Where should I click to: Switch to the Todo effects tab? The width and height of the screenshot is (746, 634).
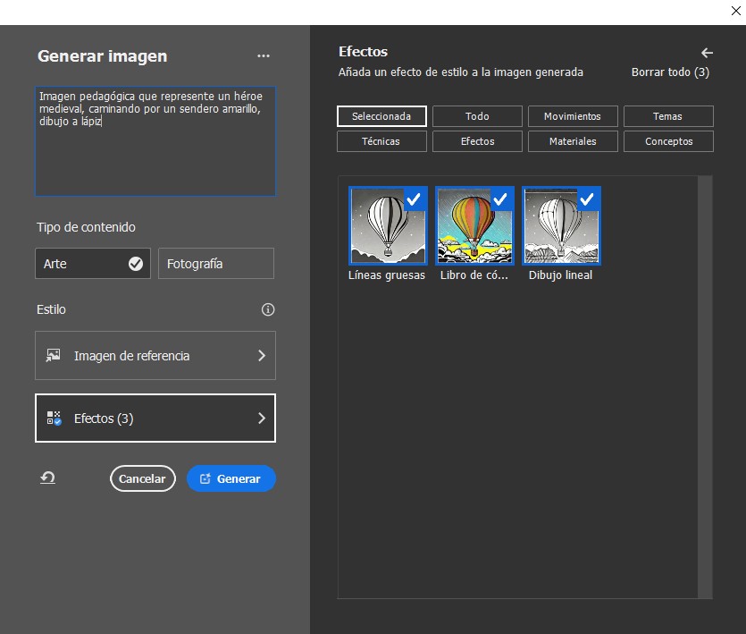(x=477, y=116)
